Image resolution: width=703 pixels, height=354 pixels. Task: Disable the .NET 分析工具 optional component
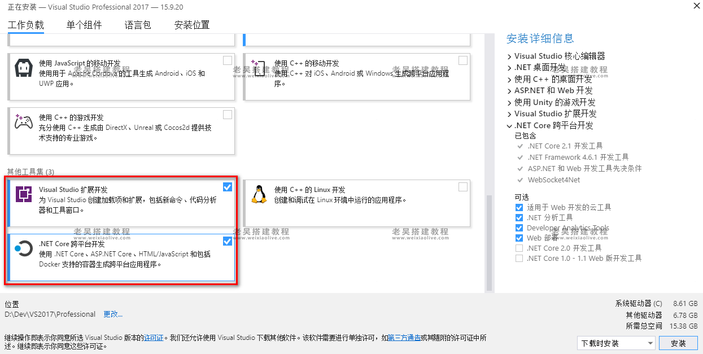518,217
